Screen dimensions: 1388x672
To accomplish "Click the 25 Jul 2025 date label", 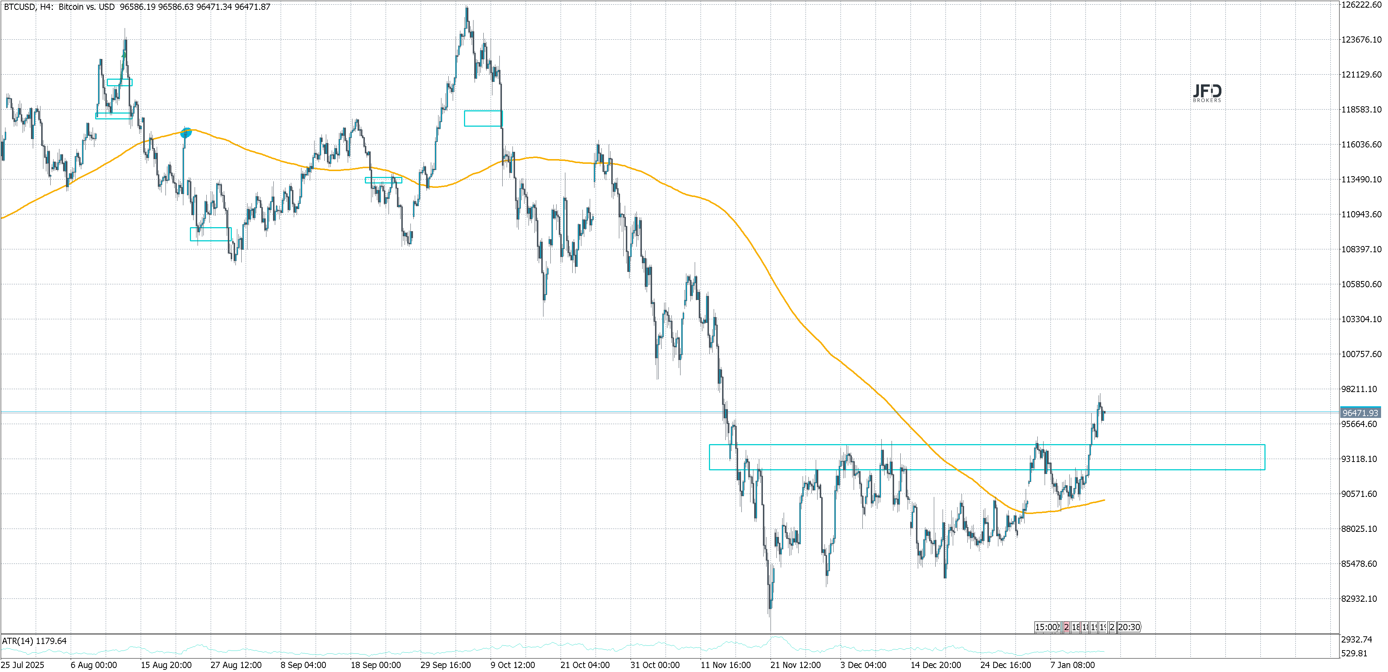I will 23,665.
